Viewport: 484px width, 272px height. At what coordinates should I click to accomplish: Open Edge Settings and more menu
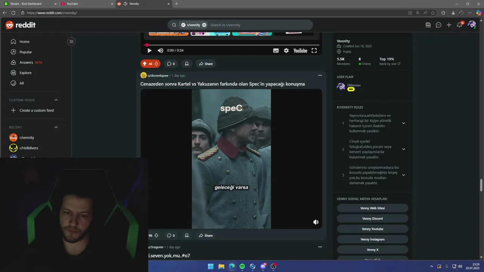pyautogui.click(x=470, y=13)
